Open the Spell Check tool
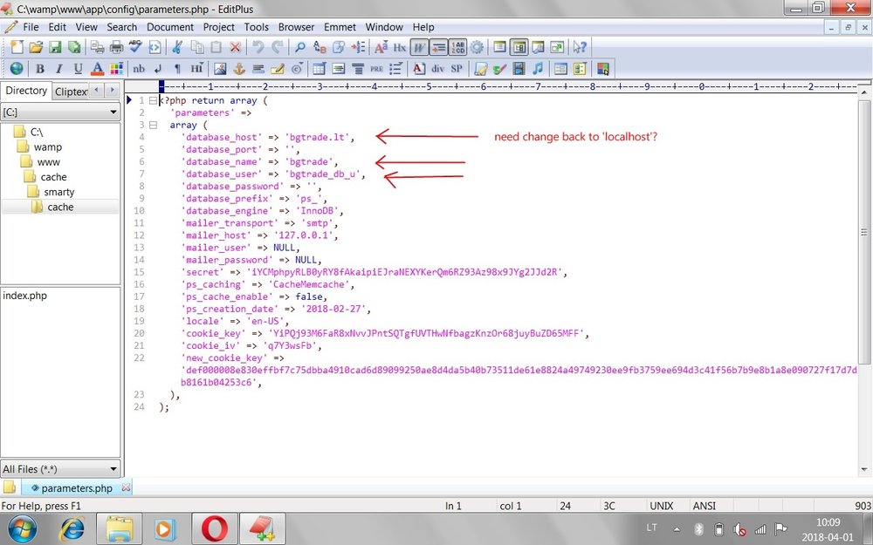This screenshot has height=545, width=873. click(134, 46)
